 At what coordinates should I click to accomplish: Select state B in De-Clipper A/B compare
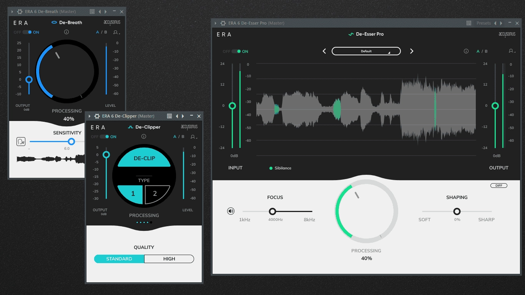pos(183,136)
